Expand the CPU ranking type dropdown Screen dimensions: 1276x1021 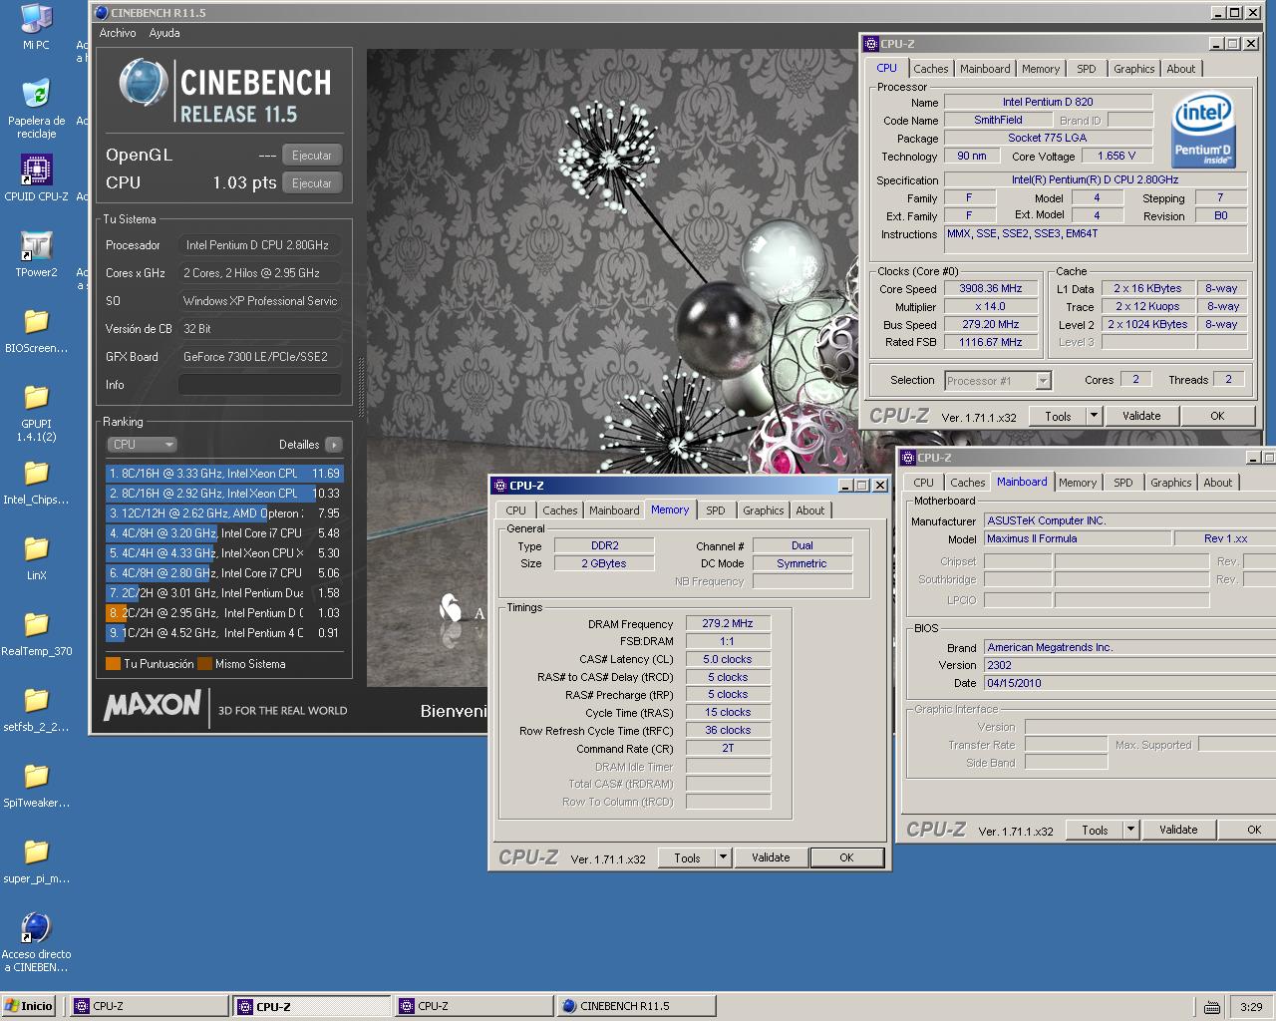[142, 445]
